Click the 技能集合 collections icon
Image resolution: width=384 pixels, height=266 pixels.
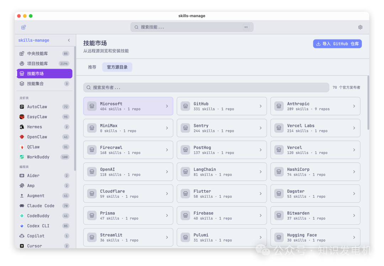coord(22,84)
